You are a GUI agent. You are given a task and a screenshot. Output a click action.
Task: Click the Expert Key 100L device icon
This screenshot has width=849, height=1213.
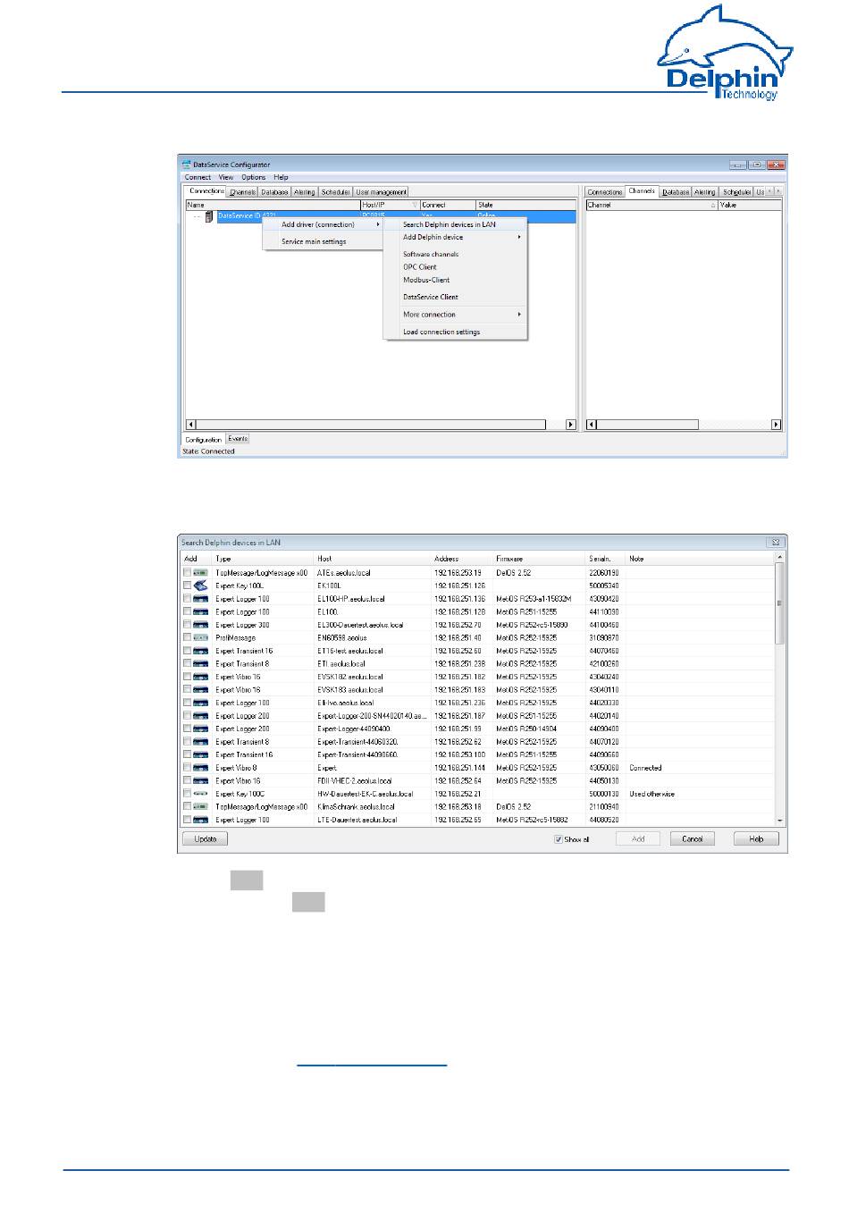click(200, 585)
